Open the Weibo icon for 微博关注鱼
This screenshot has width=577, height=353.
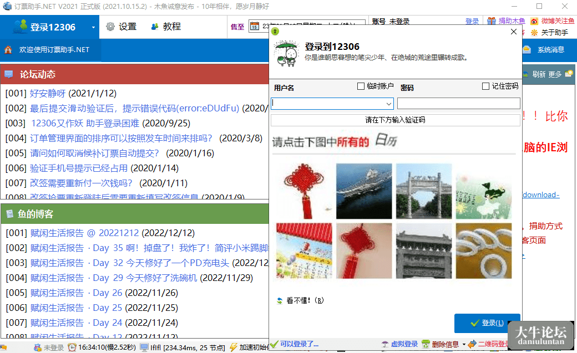click(534, 21)
